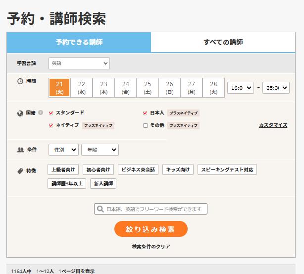The width and height of the screenshot is (304, 274).
Task: Click the help question mark beside 国籍
Action: (x=41, y=112)
